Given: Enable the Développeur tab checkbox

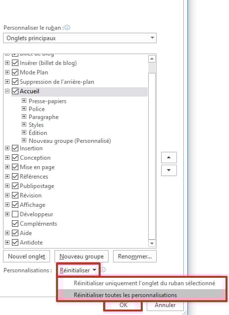Looking at the screenshot, I should 15,214.
